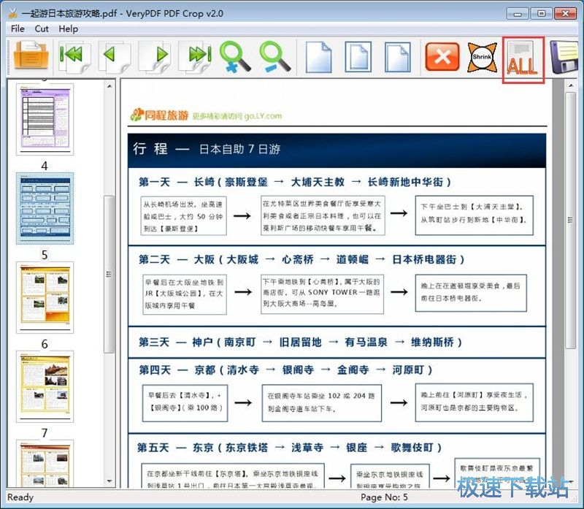Click document view scroll up arrow
Image resolution: width=584 pixels, height=509 pixels.
[x=571, y=85]
